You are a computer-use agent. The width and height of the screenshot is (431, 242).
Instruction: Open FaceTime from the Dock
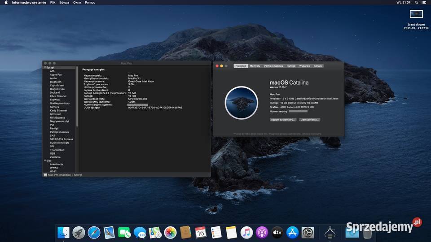[124, 233]
